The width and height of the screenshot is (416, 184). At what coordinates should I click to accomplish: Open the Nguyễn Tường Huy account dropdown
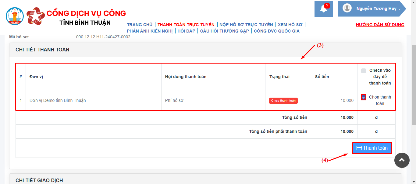[372, 9]
